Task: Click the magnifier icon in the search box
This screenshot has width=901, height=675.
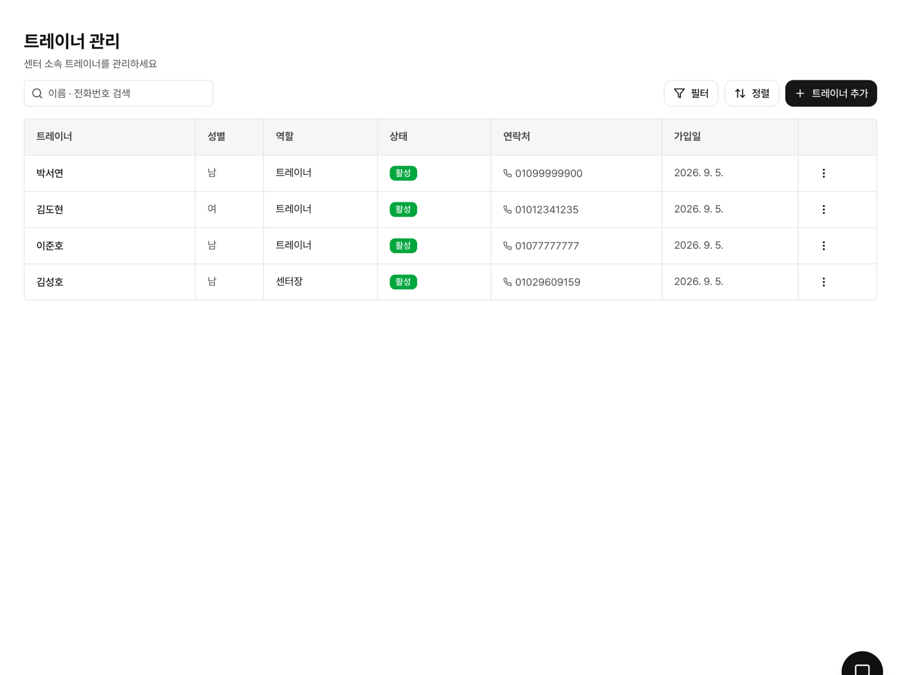Action: click(37, 94)
